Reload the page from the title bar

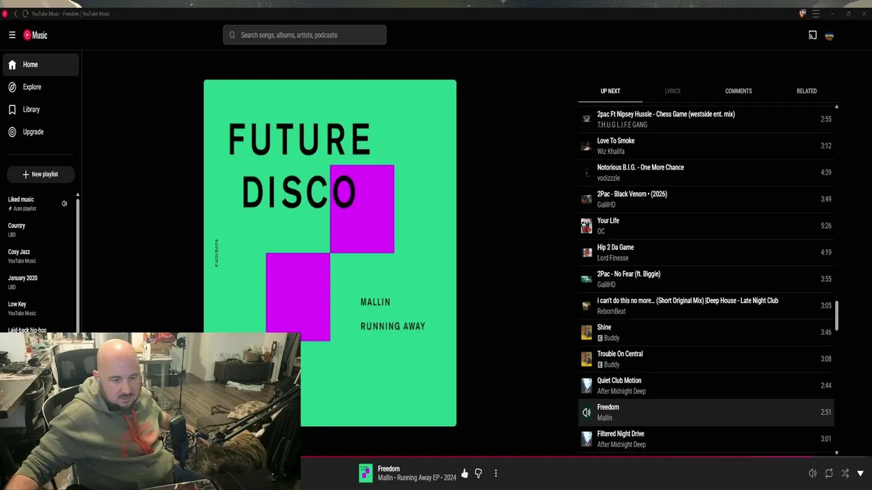pos(25,14)
